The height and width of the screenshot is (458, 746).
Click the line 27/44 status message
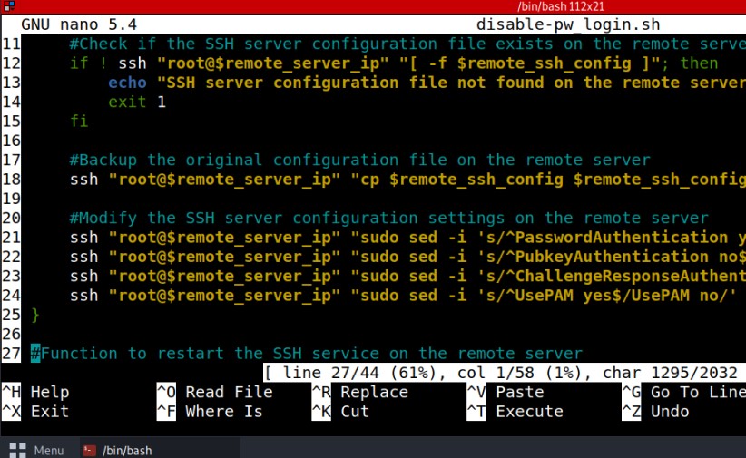[x=500, y=373]
